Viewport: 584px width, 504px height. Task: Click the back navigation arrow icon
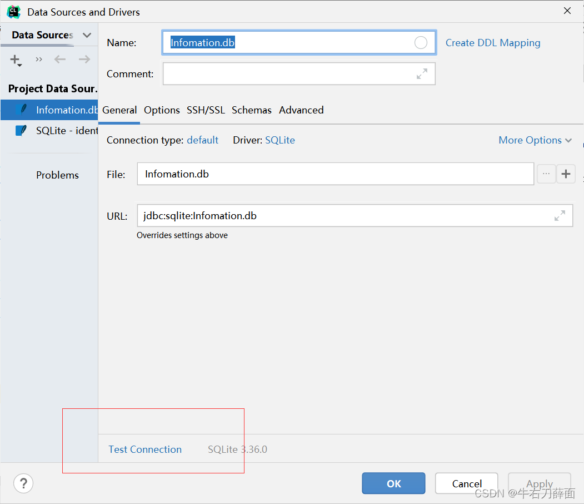60,60
